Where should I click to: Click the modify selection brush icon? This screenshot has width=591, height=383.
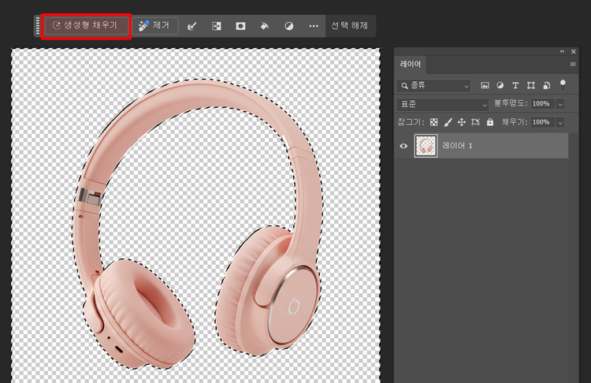(191, 26)
